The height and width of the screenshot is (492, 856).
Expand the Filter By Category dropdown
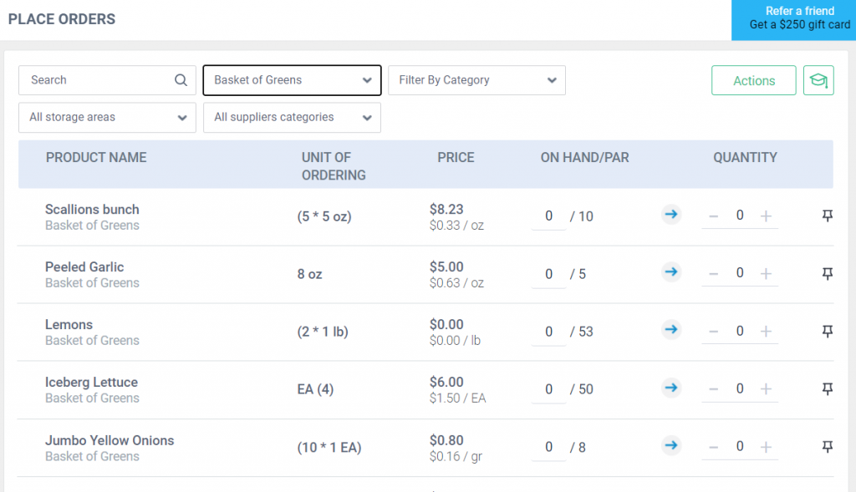[476, 80]
